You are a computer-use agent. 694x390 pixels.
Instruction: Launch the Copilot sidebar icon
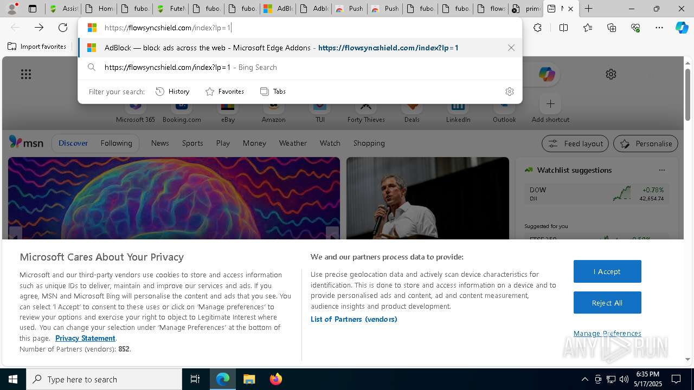682,28
